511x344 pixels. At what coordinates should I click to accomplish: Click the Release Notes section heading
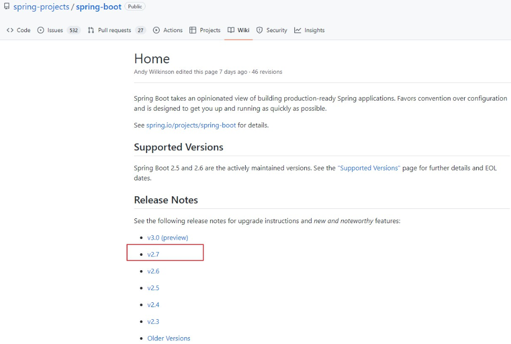[166, 200]
